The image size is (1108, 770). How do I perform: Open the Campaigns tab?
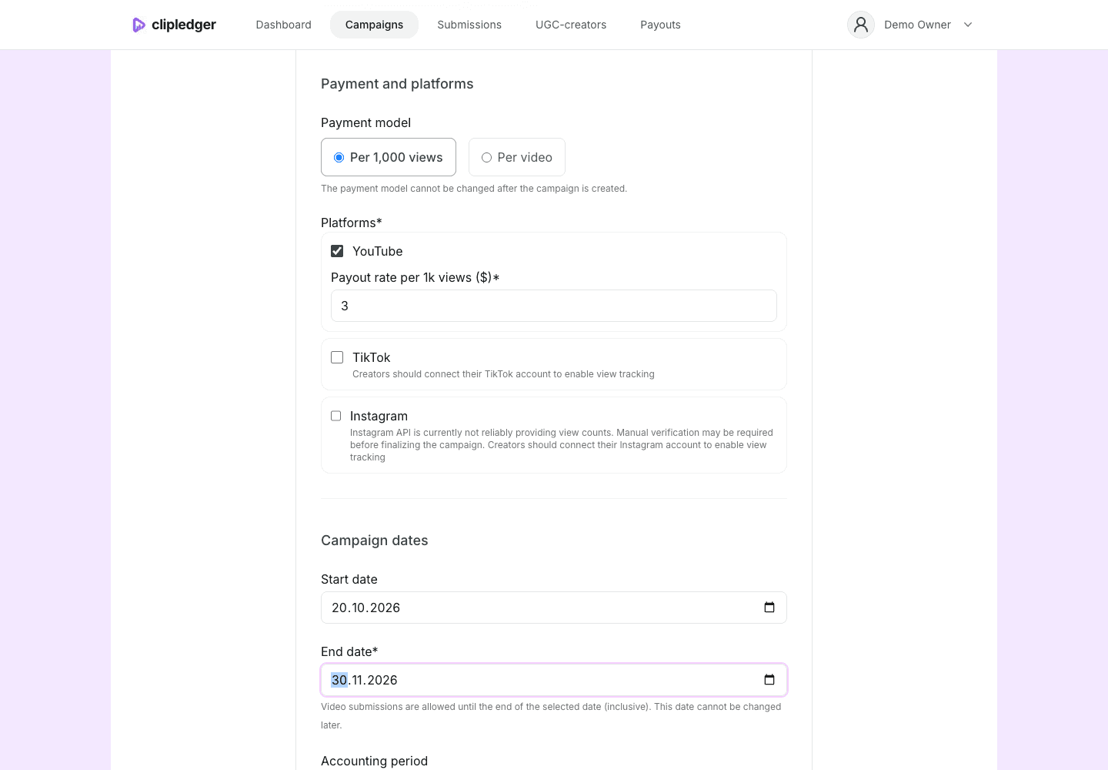(374, 25)
